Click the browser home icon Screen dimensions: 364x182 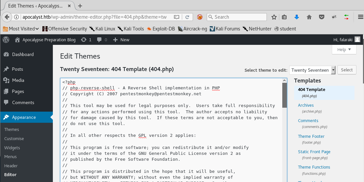click(x=309, y=17)
